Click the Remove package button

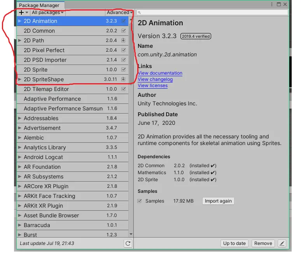point(263,243)
